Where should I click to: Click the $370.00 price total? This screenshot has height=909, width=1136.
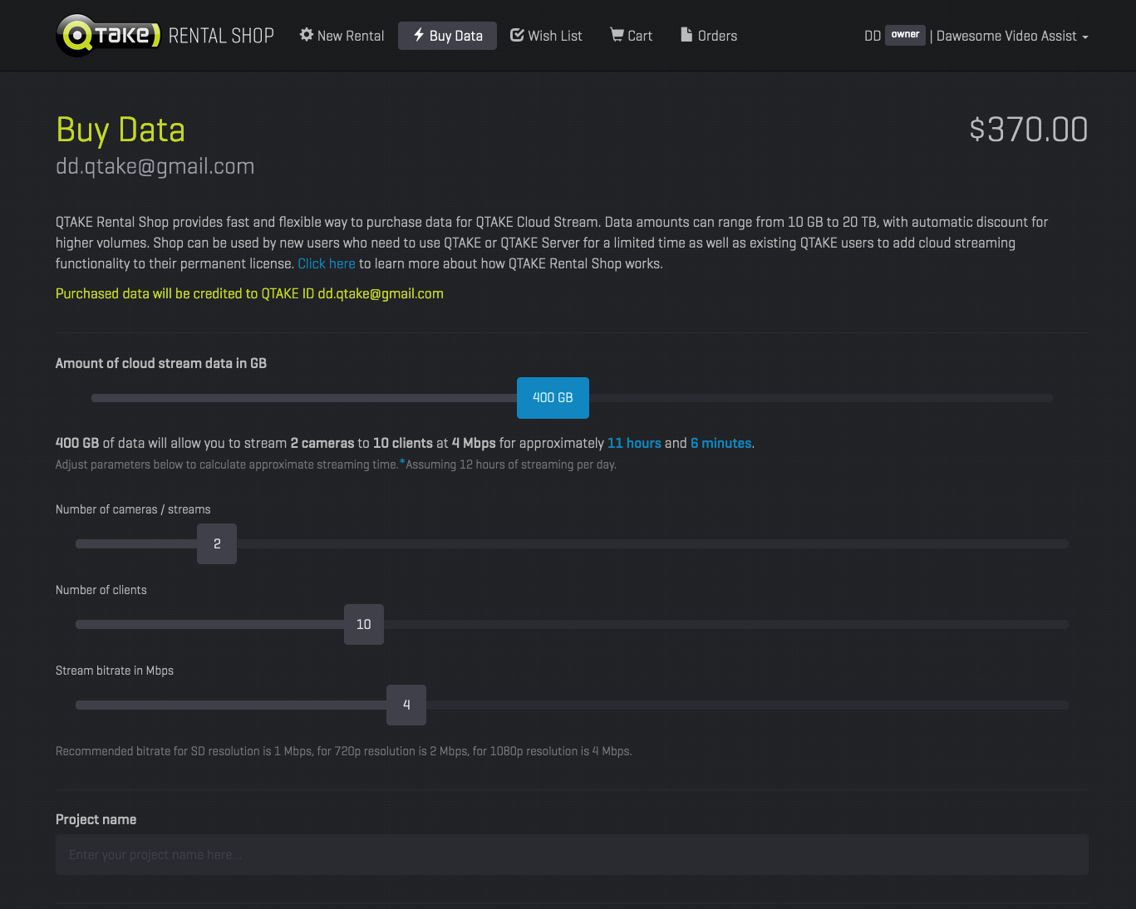pyautogui.click(x=1029, y=130)
